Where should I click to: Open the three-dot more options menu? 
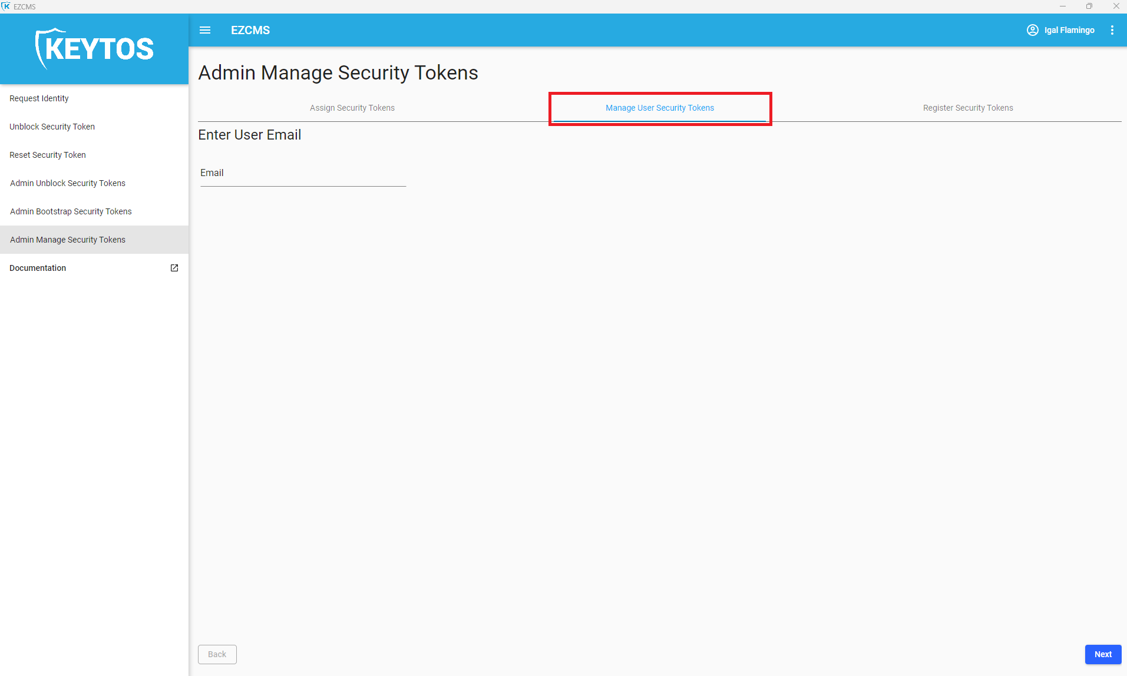coord(1112,30)
